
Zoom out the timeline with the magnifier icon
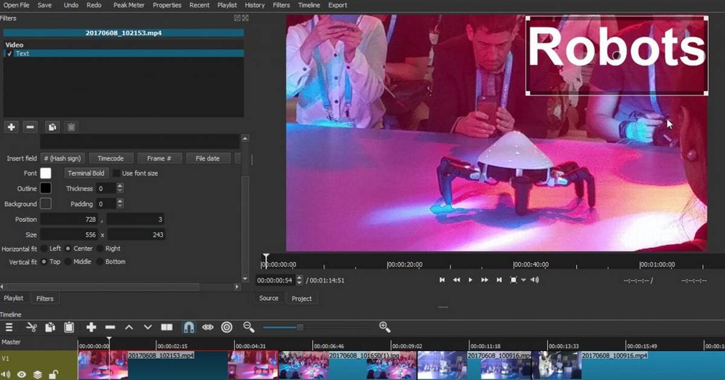point(248,328)
